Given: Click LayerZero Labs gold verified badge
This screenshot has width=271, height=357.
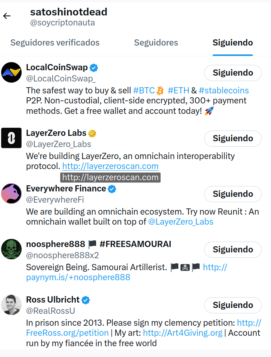Looking at the screenshot, I should pyautogui.click(x=92, y=134).
